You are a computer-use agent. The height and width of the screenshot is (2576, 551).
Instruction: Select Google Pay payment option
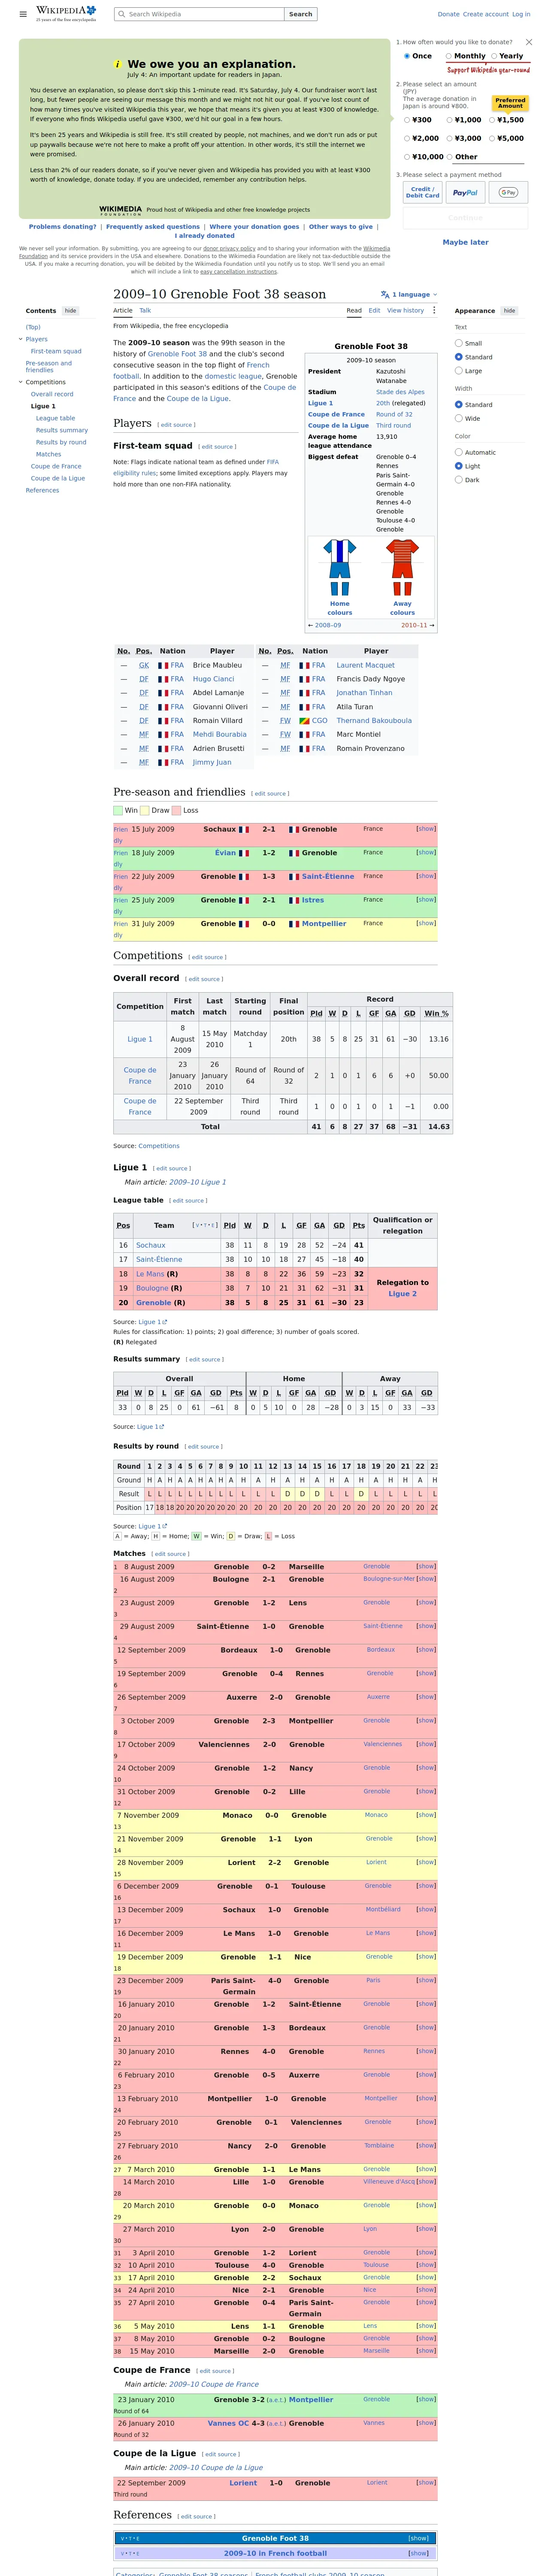coord(508,192)
